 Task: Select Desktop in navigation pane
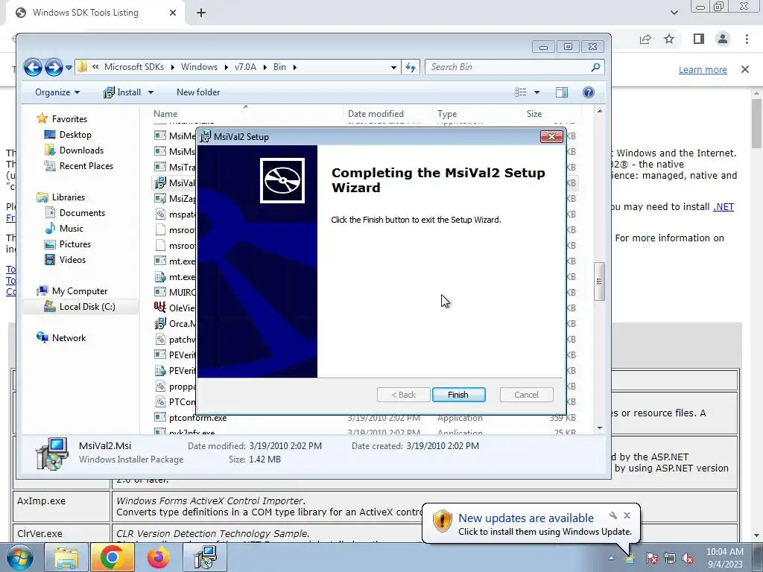pyautogui.click(x=75, y=134)
